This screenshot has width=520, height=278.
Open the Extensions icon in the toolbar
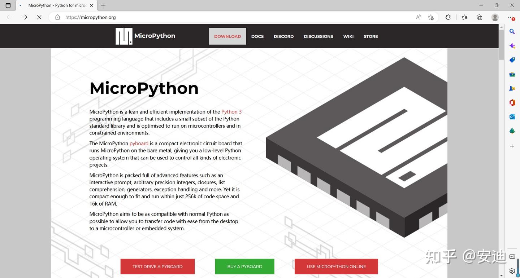coord(448,17)
